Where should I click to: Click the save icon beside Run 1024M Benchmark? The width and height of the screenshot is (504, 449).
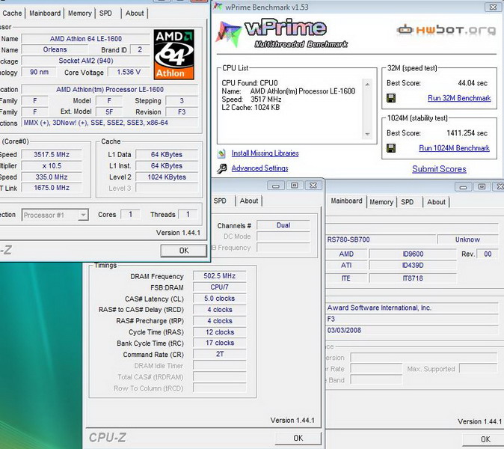[391, 148]
